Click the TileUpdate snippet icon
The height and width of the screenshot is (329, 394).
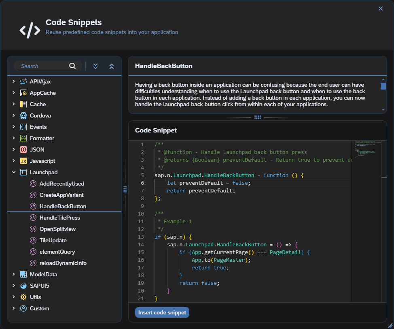pyautogui.click(x=33, y=240)
